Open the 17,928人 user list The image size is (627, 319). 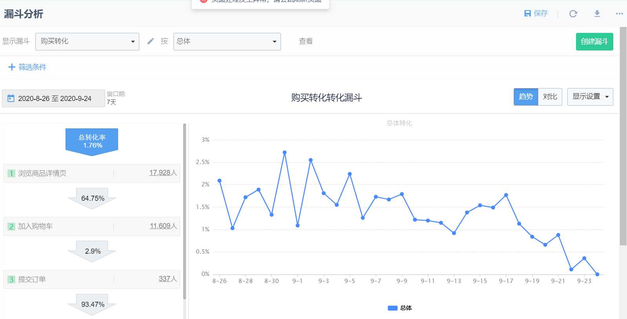163,173
